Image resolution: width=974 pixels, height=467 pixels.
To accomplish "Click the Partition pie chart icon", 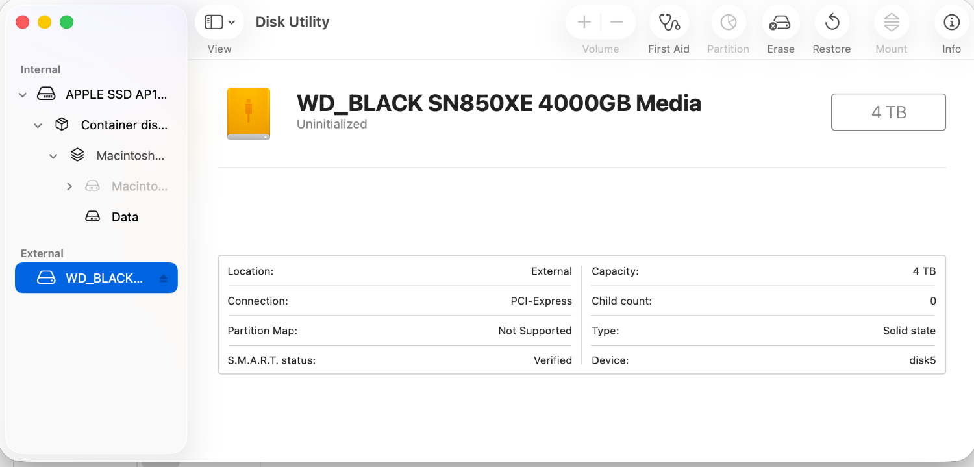I will tap(728, 23).
